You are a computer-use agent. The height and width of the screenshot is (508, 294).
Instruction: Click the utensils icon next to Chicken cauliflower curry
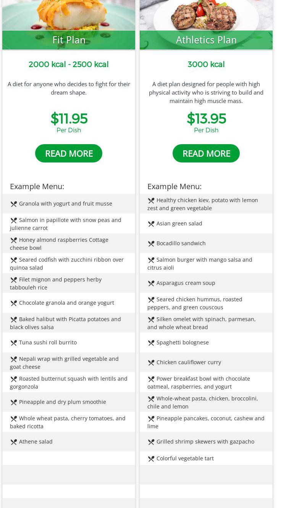[x=151, y=363]
